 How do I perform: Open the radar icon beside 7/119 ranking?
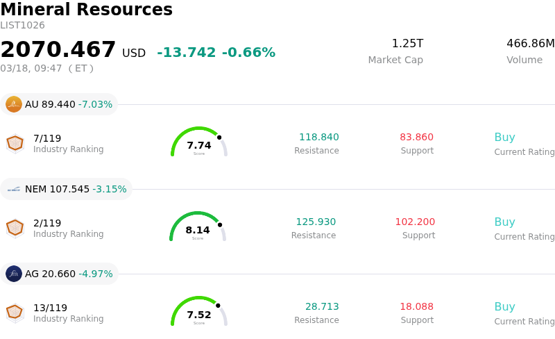tap(15, 143)
